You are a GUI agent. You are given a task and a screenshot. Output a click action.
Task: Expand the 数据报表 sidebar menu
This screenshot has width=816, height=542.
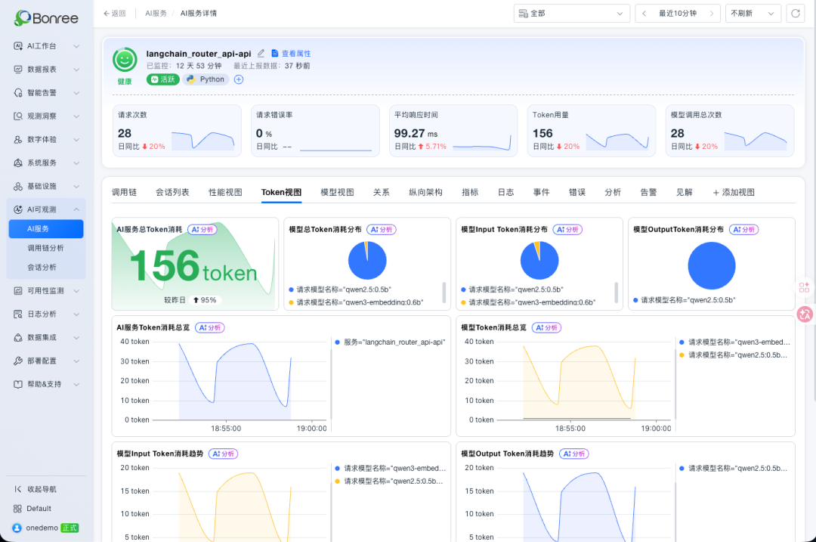click(46, 70)
